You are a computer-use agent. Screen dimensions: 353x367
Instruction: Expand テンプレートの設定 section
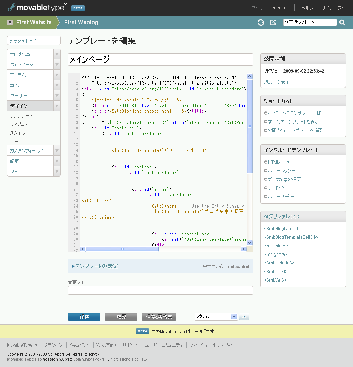click(x=95, y=266)
